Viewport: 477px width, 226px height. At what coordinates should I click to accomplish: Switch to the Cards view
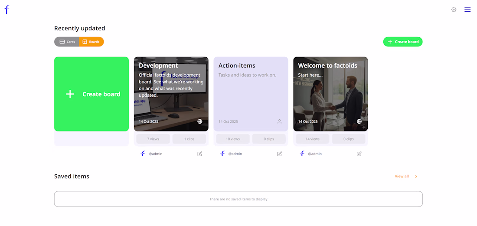coord(67,42)
